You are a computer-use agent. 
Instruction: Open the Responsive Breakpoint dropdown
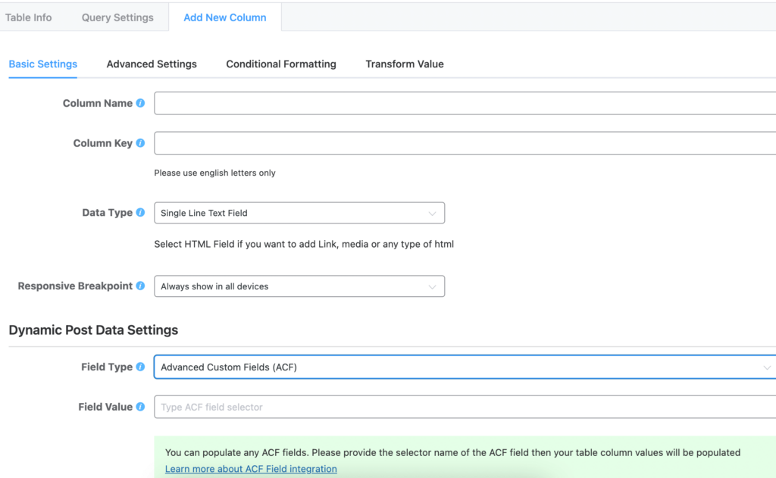pyautogui.click(x=299, y=286)
